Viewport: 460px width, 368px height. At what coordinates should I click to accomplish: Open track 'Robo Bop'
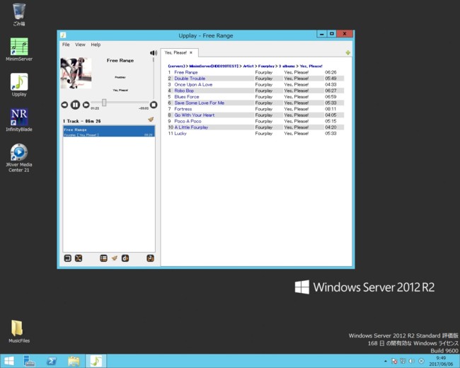[x=184, y=91]
